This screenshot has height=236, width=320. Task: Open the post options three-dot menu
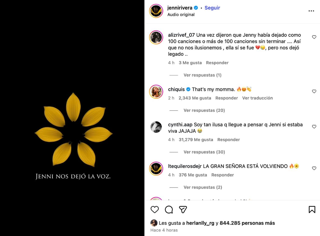(311, 11)
